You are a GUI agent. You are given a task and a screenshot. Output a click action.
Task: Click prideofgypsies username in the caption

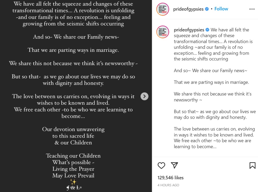pyautogui.click(x=189, y=30)
